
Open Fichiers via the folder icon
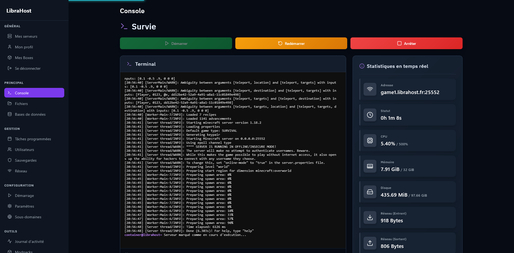click(x=10, y=104)
